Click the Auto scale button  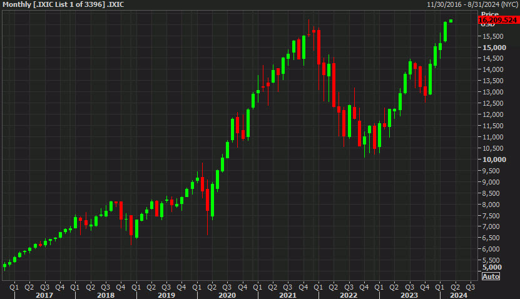491,276
